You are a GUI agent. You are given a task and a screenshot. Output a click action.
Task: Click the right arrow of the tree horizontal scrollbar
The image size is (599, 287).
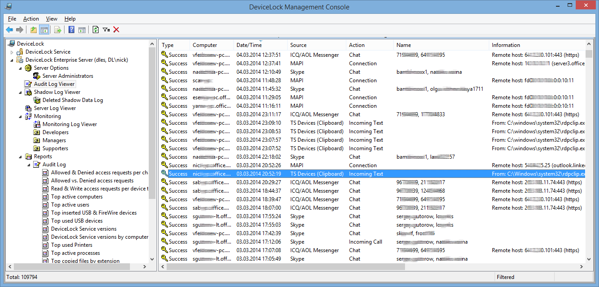(144, 266)
